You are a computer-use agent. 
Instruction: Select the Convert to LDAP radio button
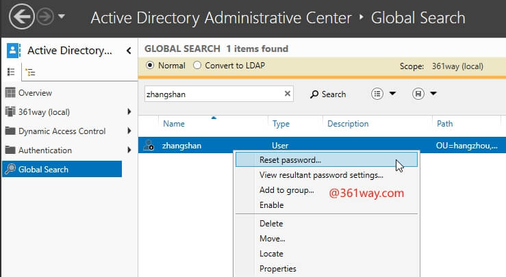click(x=198, y=66)
